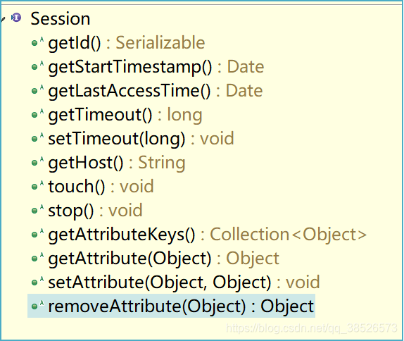The width and height of the screenshot is (404, 341).
Task: Select getAttribute(Object) : Object method
Action: click(163, 259)
